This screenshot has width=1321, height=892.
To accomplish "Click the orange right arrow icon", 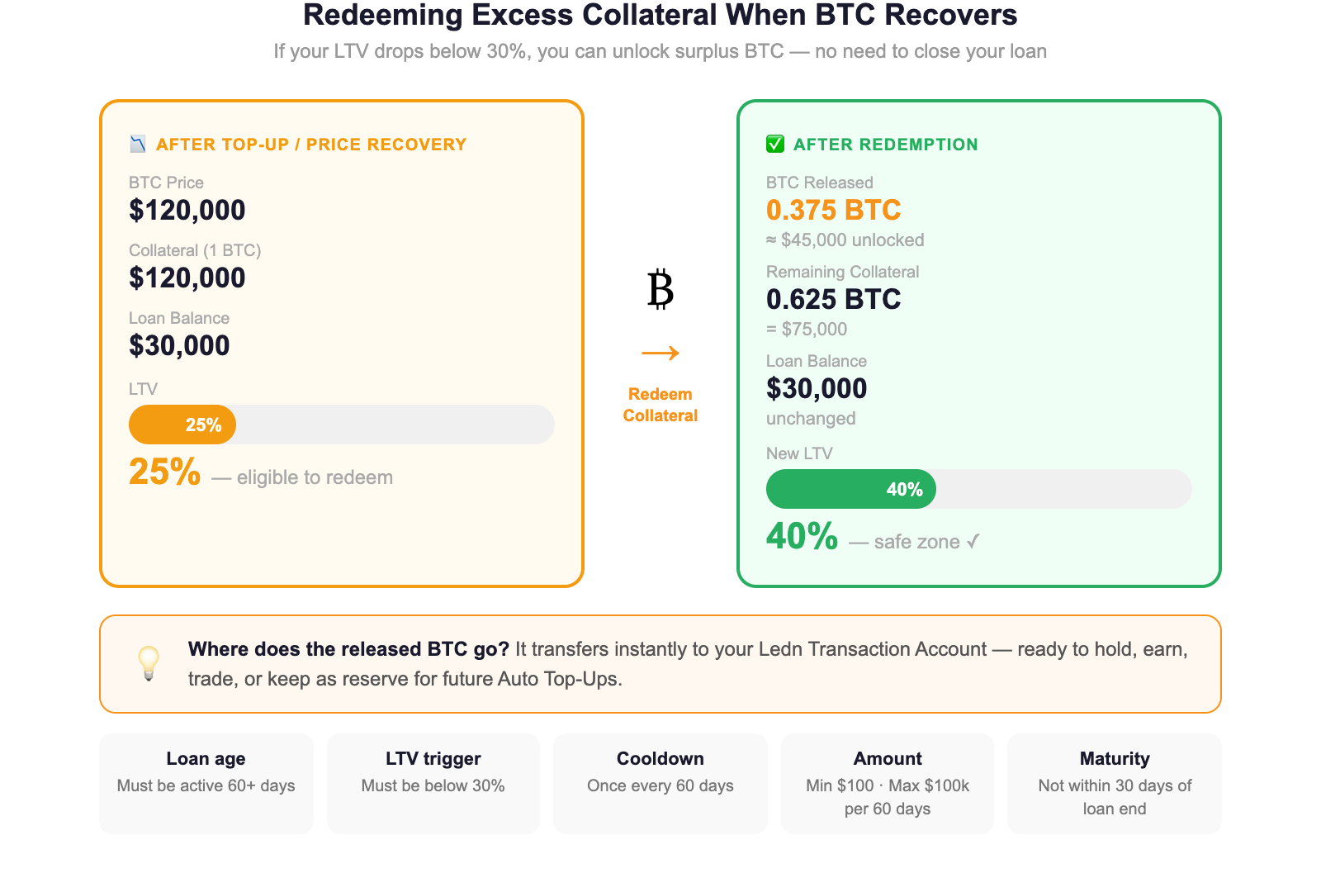I will point(660,353).
